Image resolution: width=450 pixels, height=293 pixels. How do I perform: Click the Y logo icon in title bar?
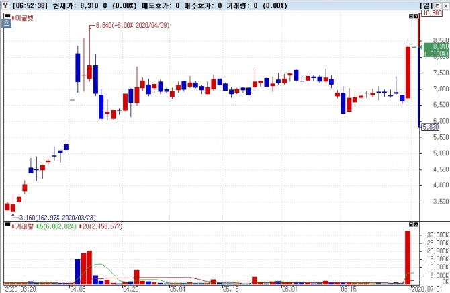point(5,5)
